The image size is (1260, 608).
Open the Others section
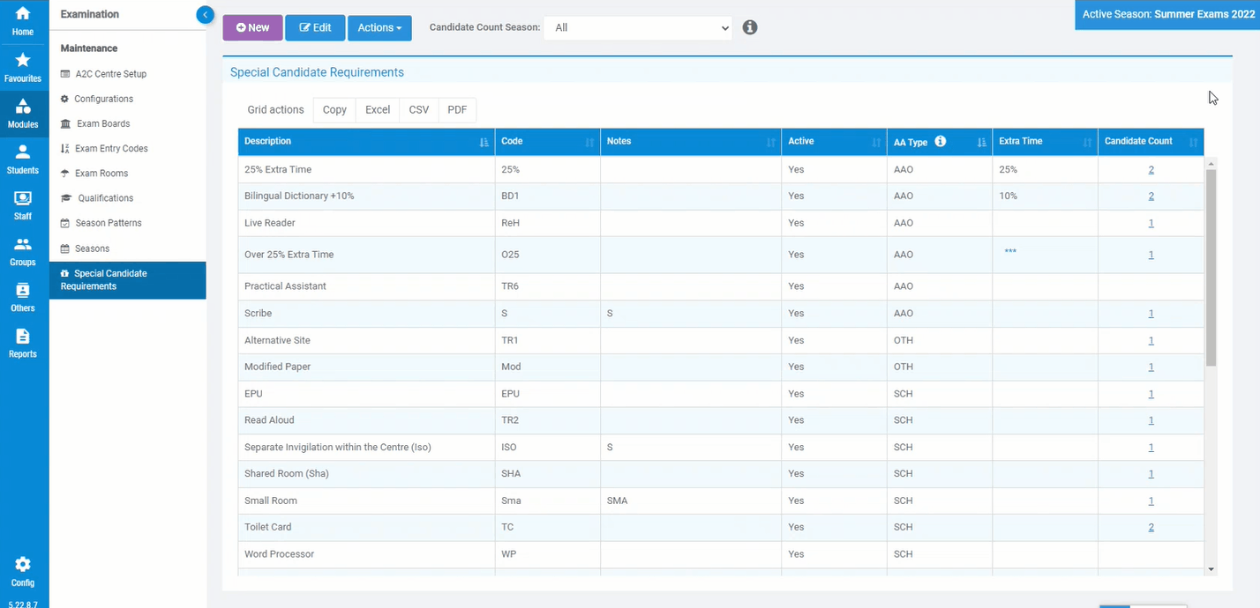(23, 297)
